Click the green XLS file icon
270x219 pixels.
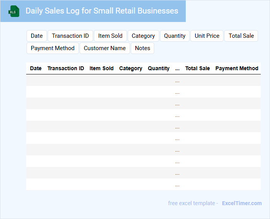pos(14,11)
